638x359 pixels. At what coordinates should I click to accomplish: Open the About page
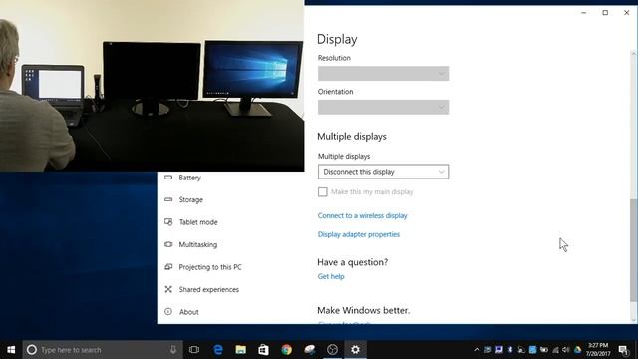tap(189, 312)
